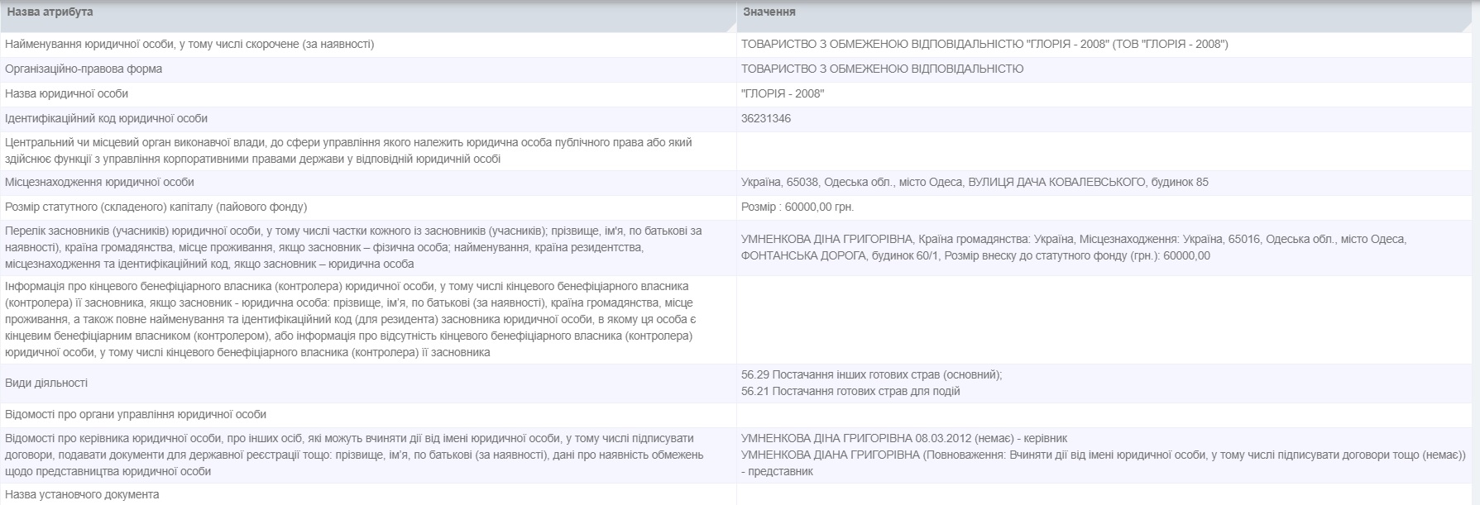
Task: Click the 'Організаційно-правова форма' attribute row
Action: click(x=84, y=69)
